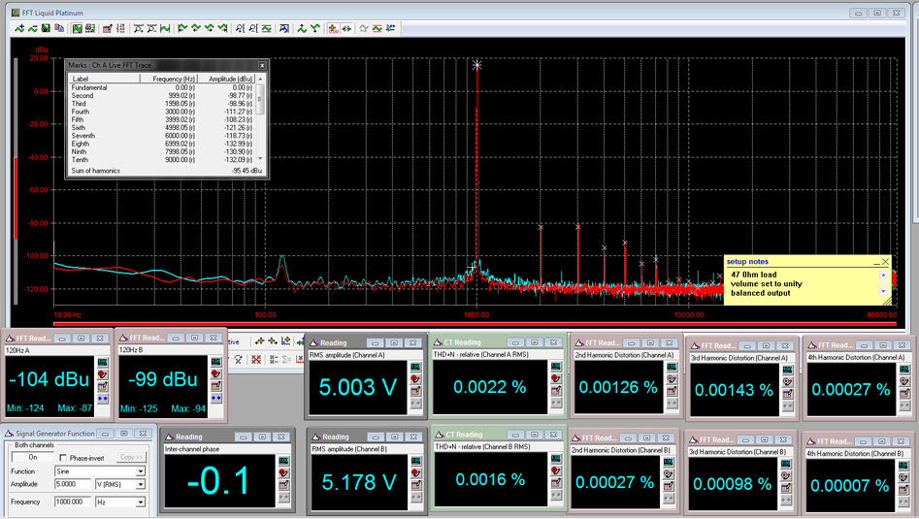Click the Frequency (Hz) column header
Screen dimensions: 919x519
coord(168,79)
